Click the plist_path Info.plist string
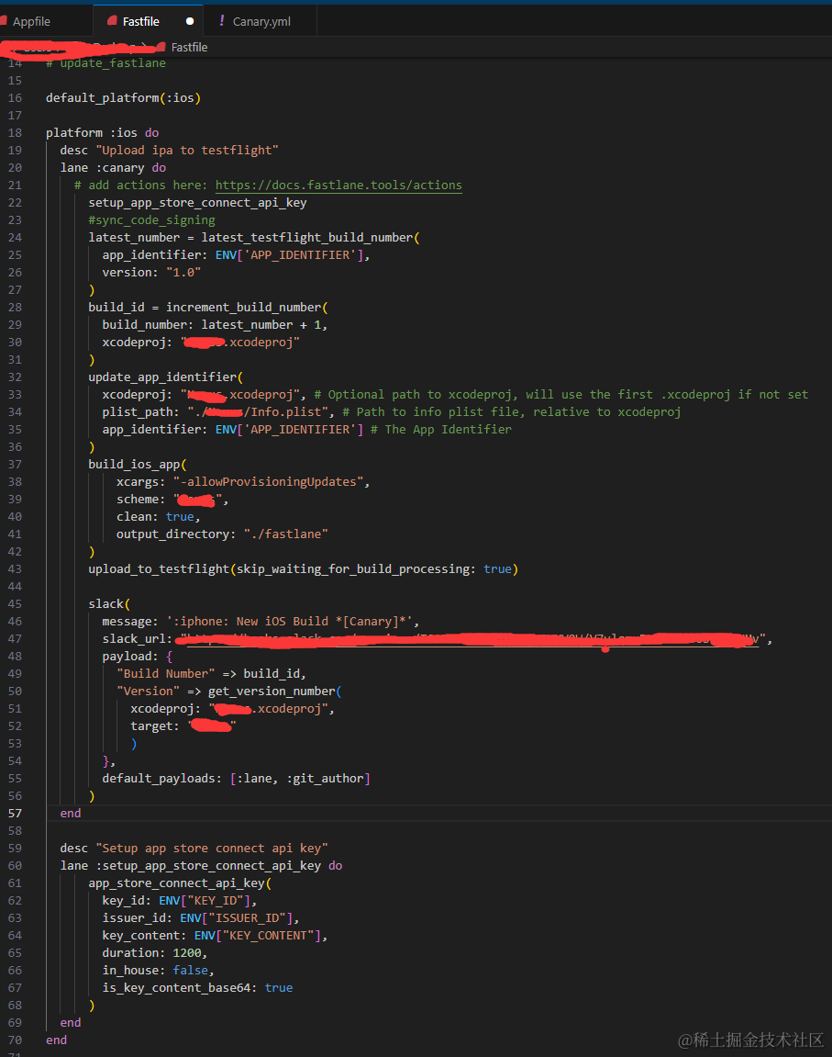The height and width of the screenshot is (1057, 832). coord(257,412)
